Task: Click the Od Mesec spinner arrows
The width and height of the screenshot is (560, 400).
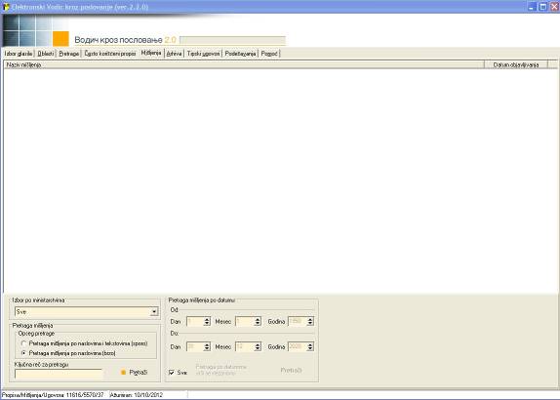Action: pyautogui.click(x=258, y=321)
